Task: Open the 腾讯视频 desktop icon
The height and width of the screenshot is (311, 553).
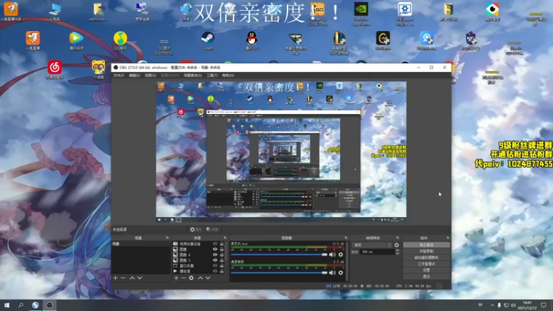Action: 76,41
